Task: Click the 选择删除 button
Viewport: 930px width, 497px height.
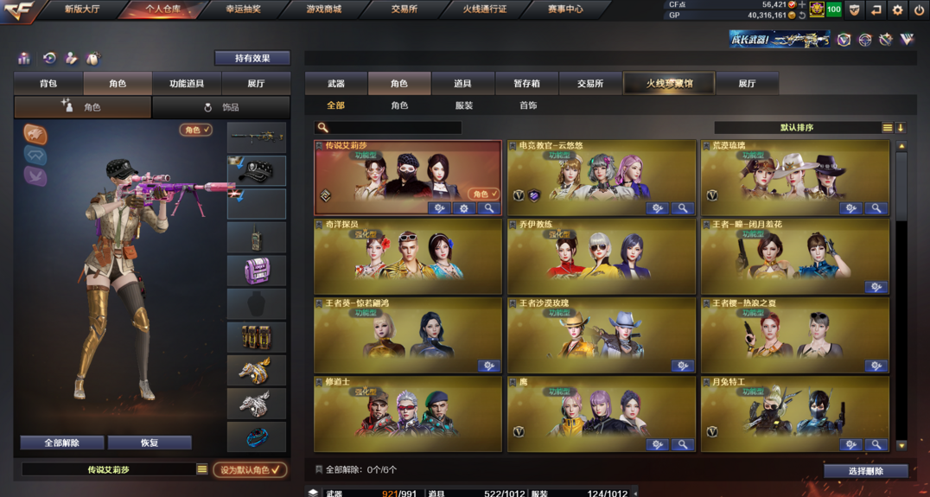Action: coord(866,471)
